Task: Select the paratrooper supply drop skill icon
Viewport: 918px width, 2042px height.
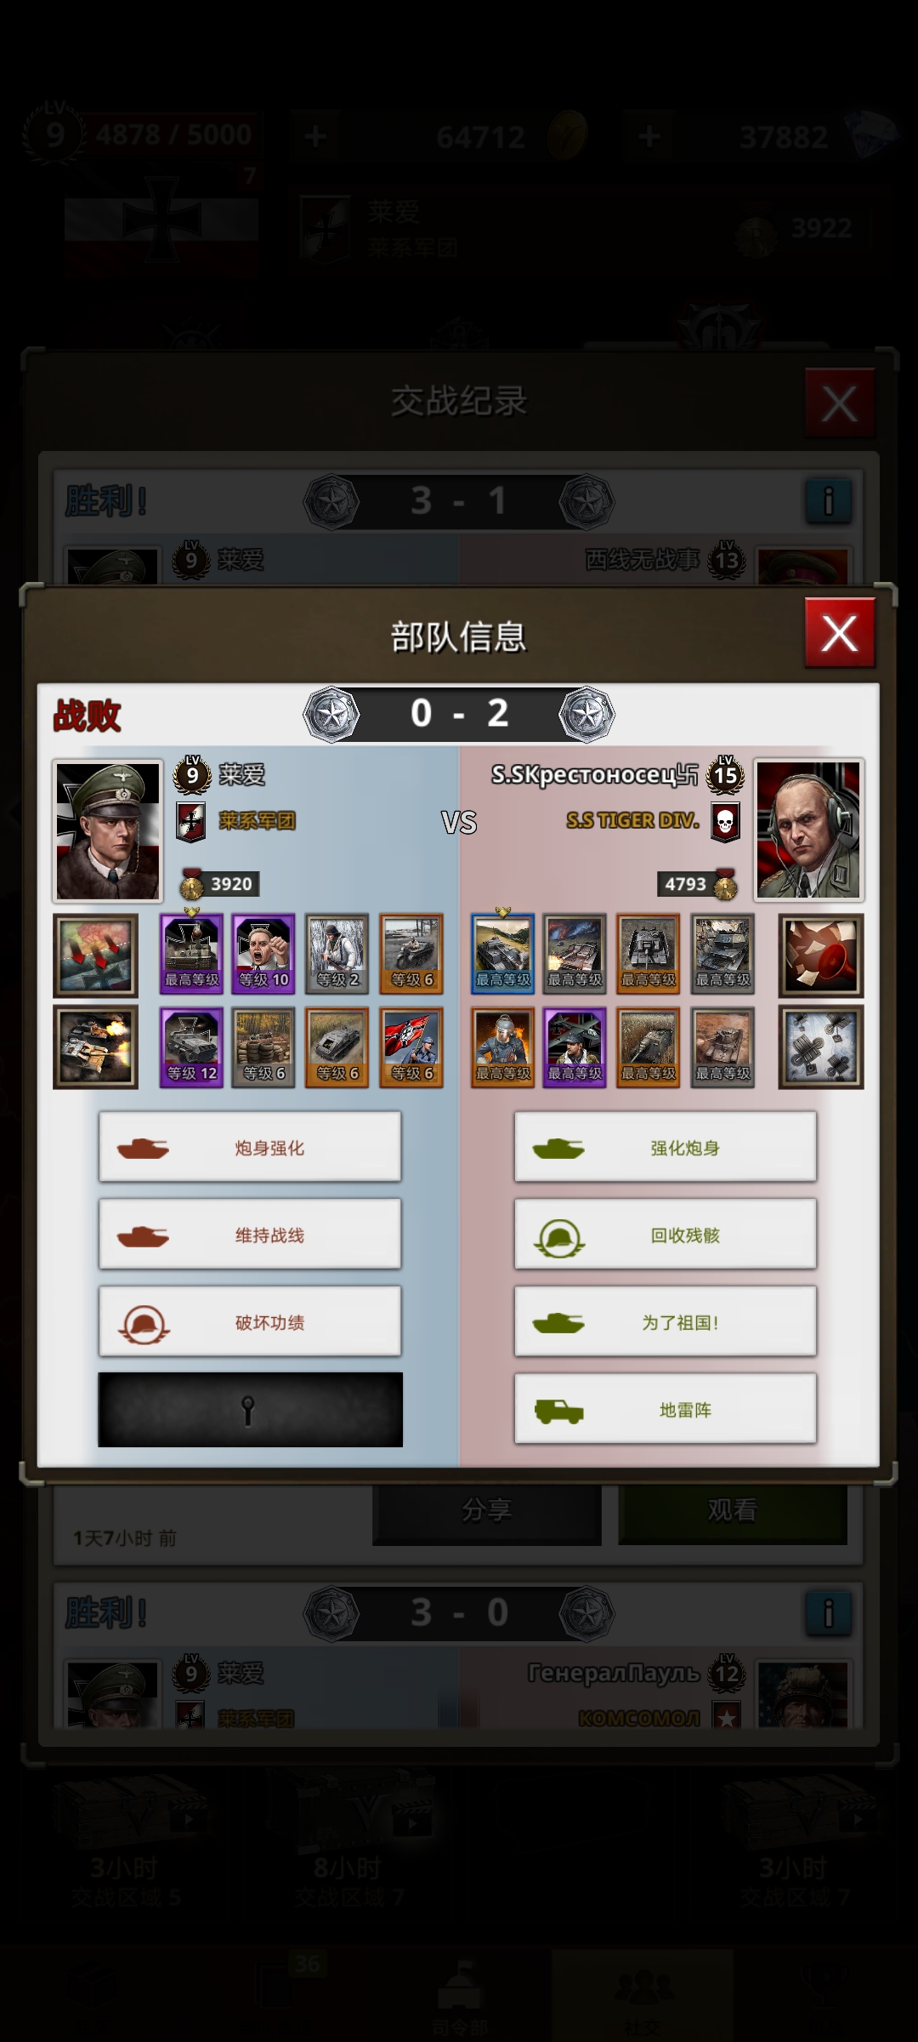Action: [821, 1047]
